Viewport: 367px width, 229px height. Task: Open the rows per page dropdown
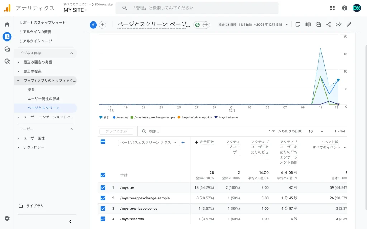(x=316, y=131)
